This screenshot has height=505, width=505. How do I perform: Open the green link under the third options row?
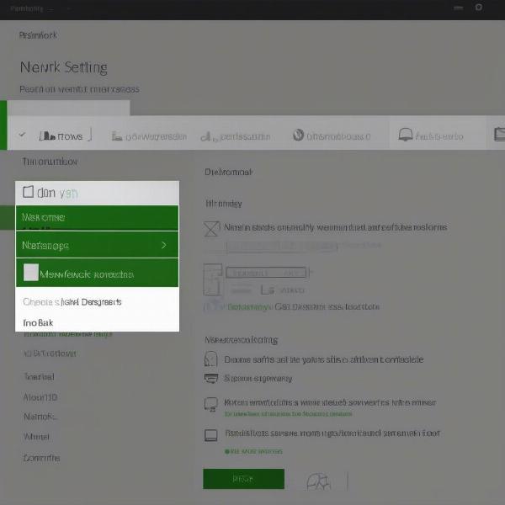288,413
